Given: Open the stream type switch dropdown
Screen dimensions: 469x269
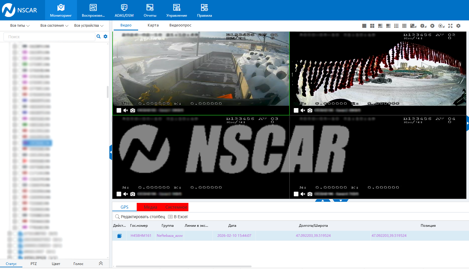Looking at the screenshot, I should [x=423, y=26].
